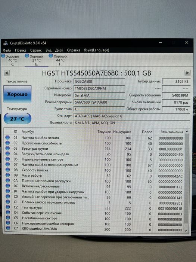Click status icon of attribute 03

pyautogui.click(x=7, y=148)
